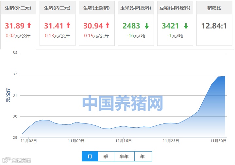This screenshot has height=165, width=235.
Task: Click the green down arrow beside 3421
Action: tap(186, 26)
